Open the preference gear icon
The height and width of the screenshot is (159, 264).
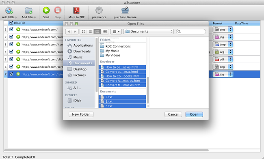tap(99, 11)
